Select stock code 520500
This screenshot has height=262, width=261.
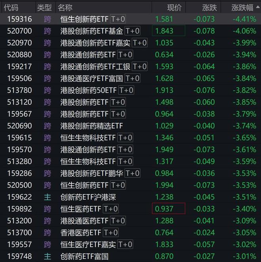point(19,185)
